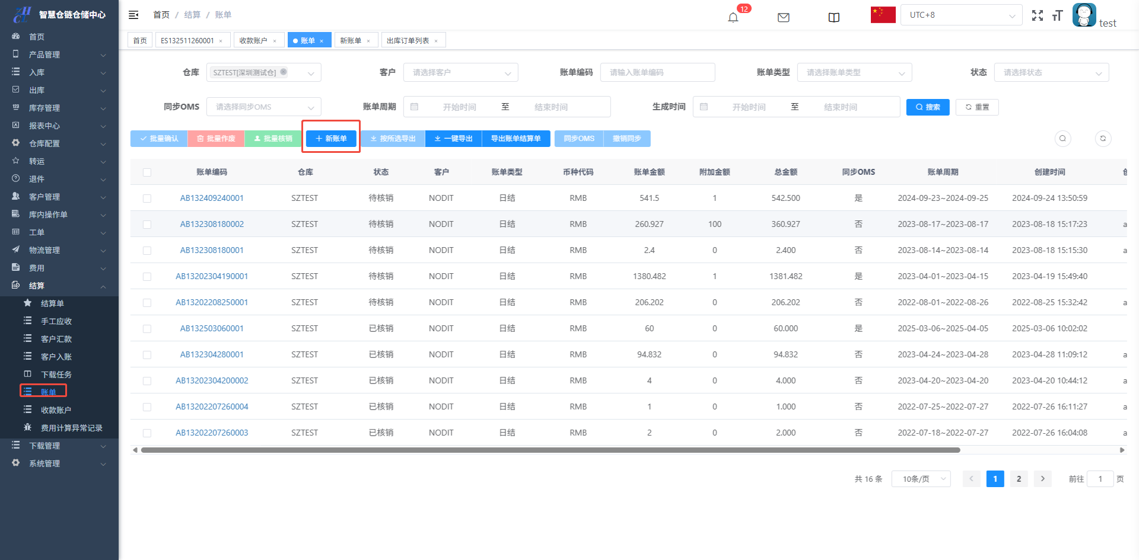Click the round refresh icon above table
The height and width of the screenshot is (560, 1139).
tap(1103, 139)
